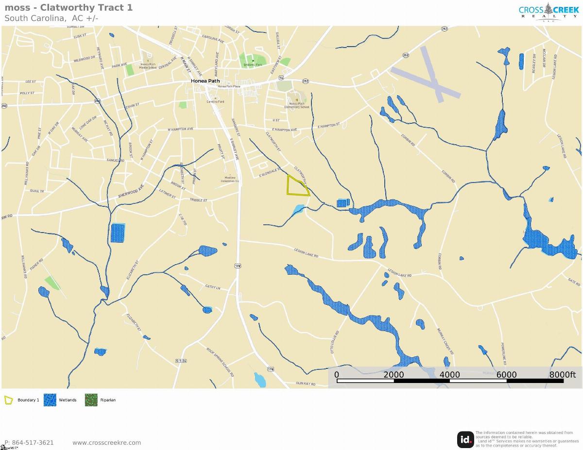583x450 pixels.
Task: Click the 'W HAMPTON AVE' street label
Action: [x=180, y=130]
